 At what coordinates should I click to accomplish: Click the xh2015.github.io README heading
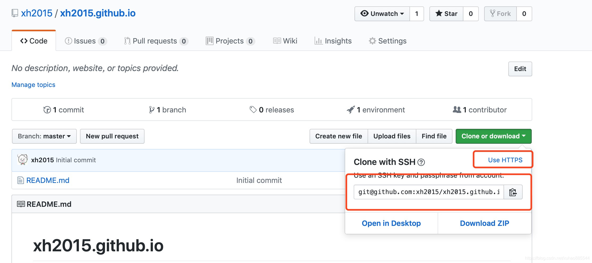click(98, 246)
